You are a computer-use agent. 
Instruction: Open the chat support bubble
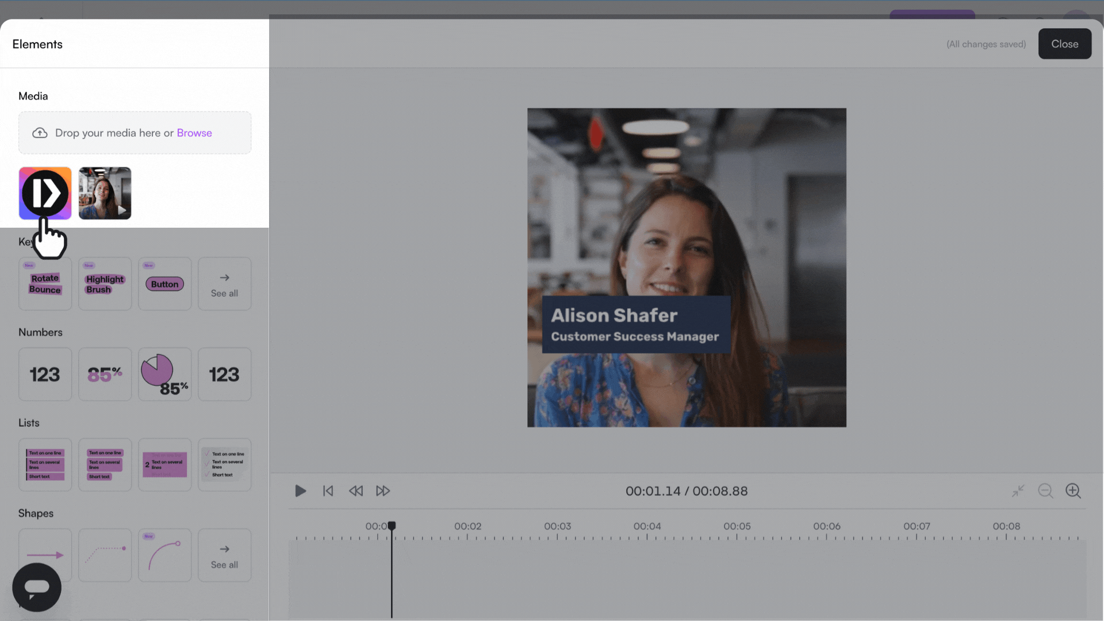tap(37, 587)
